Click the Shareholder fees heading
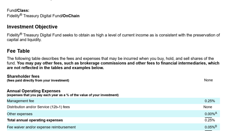Viewport: 229px width, 131px height. (x=23, y=76)
